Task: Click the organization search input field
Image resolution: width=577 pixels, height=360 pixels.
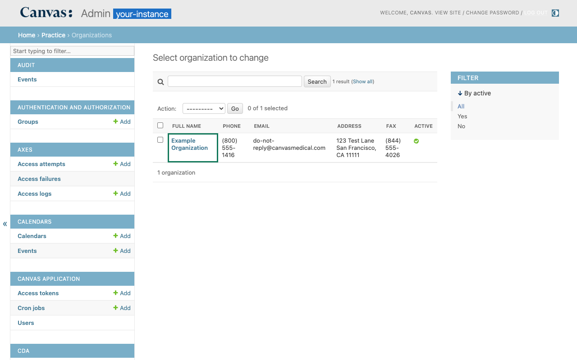Action: click(235, 81)
